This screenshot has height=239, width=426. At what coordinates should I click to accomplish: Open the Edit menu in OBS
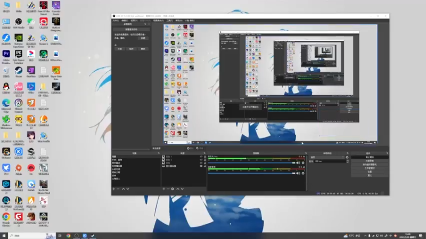click(125, 21)
